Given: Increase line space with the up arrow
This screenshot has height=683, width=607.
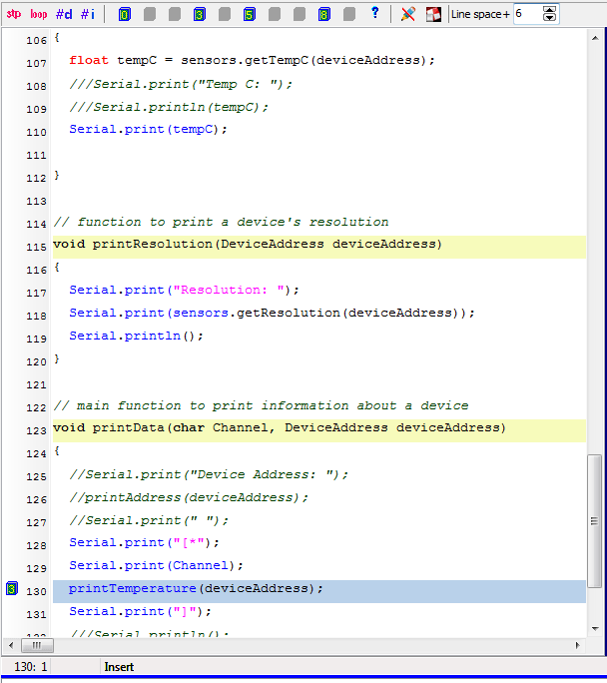Looking at the screenshot, I should [x=549, y=10].
